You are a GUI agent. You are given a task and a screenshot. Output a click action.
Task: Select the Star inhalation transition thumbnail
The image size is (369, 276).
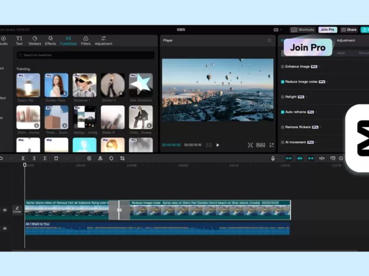tap(141, 85)
